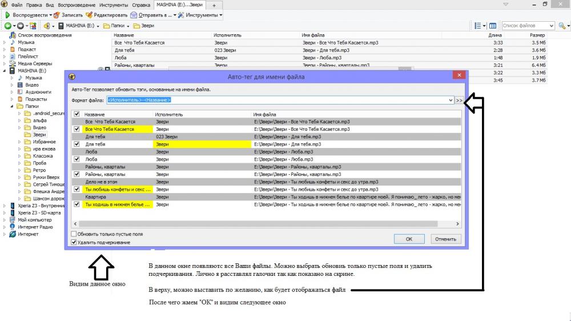The width and height of the screenshot is (571, 321).
Task: Click the horizontal scrollbar in Auto-tag list
Action: click(258, 224)
